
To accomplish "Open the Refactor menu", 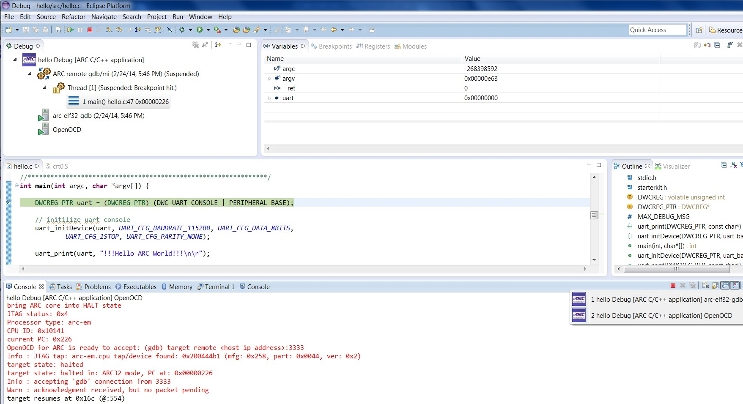I will [x=74, y=17].
